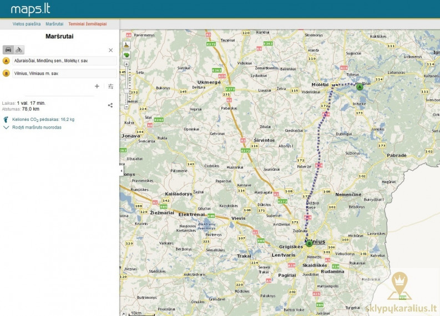Zoom out with the minus button

tap(127, 107)
